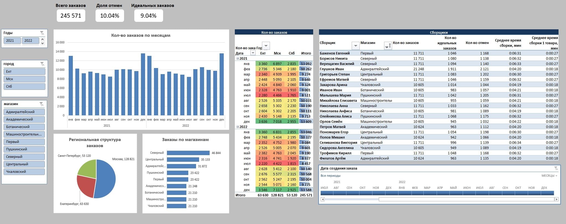The image size is (566, 224).
Task: Select the Ект city slicer item
Action: point(24,72)
